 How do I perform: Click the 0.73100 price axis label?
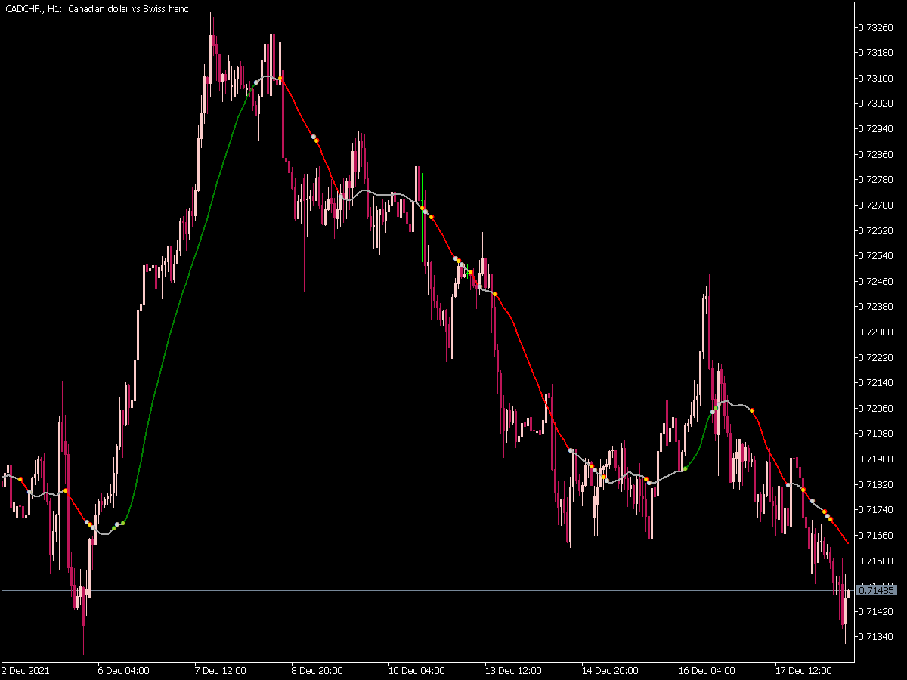click(x=875, y=78)
